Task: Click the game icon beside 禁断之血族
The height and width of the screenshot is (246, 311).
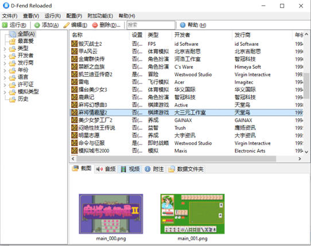Action: tap(74, 67)
